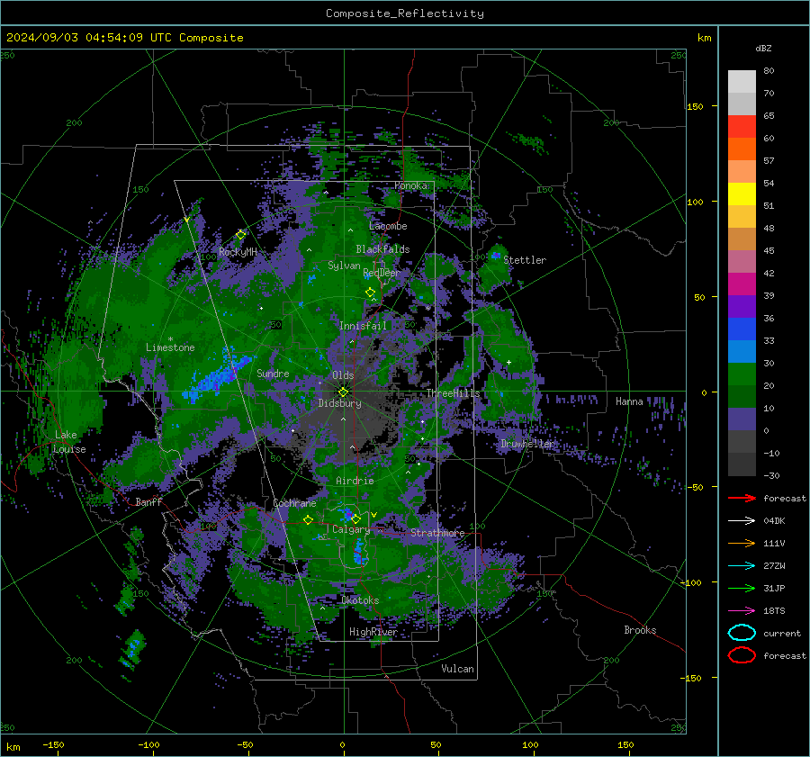Click the orange 111V arrow legend icon
Viewport: 810px width, 757px height.
(x=742, y=543)
